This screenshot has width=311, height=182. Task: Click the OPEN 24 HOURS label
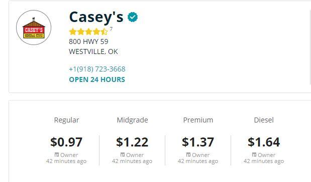coord(97,79)
